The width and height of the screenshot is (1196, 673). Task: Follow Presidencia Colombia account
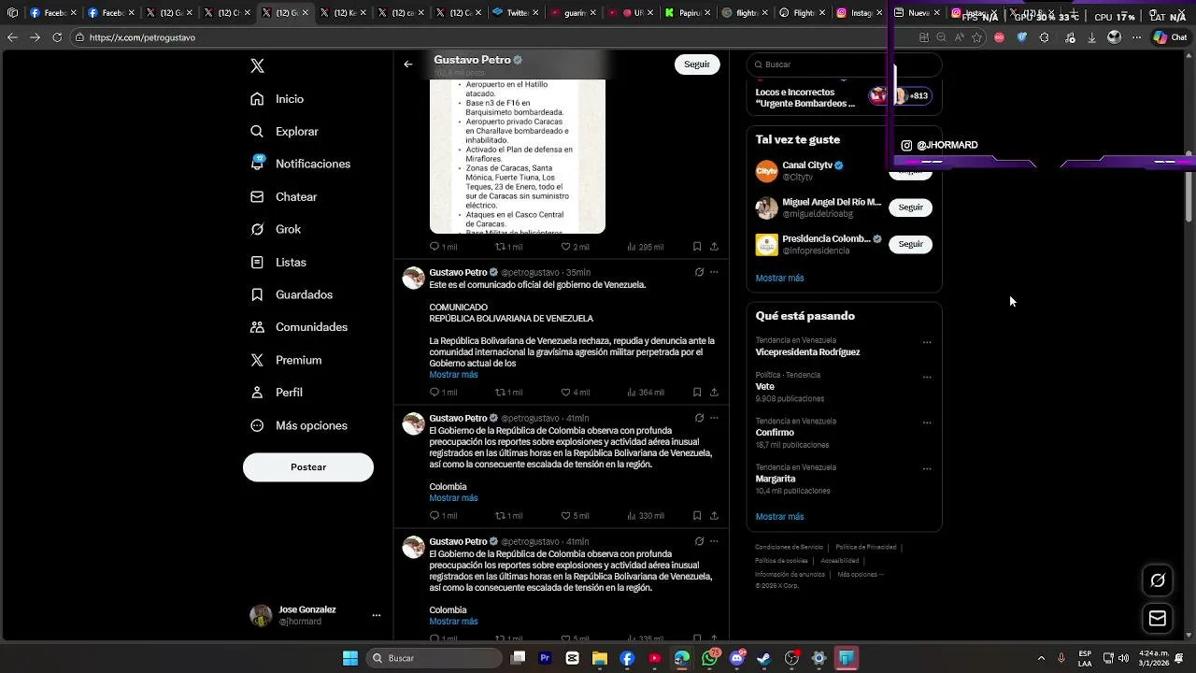click(x=910, y=244)
